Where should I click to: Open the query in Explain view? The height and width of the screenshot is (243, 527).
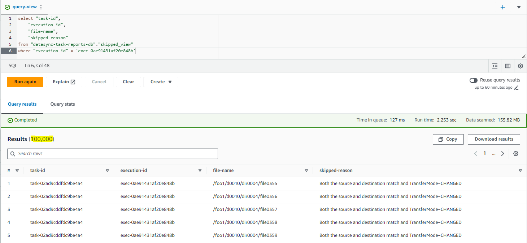[x=64, y=82]
